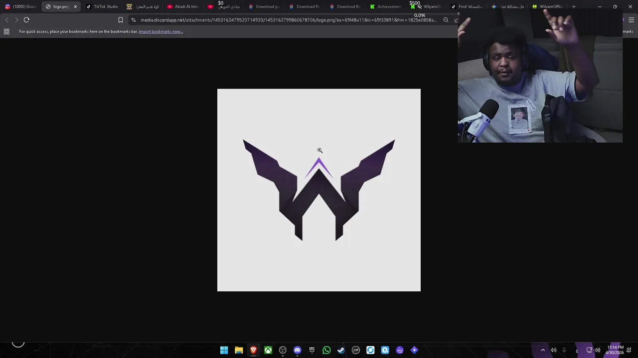Zoom into the W logo image

[x=319, y=190]
